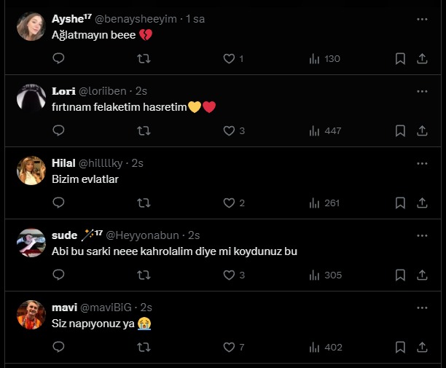Reply to Ayshe's tweet

(x=59, y=59)
